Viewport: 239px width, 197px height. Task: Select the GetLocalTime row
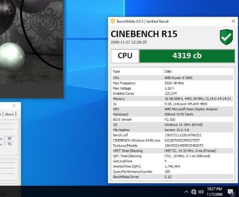(x=173, y=161)
